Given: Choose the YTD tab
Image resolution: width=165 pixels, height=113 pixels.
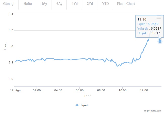Looking at the screenshot, I should 106,4.
